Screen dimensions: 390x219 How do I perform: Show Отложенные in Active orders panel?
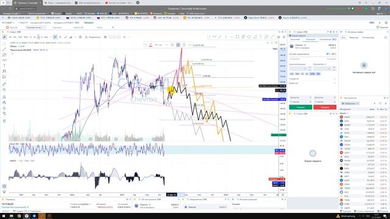[368, 38]
